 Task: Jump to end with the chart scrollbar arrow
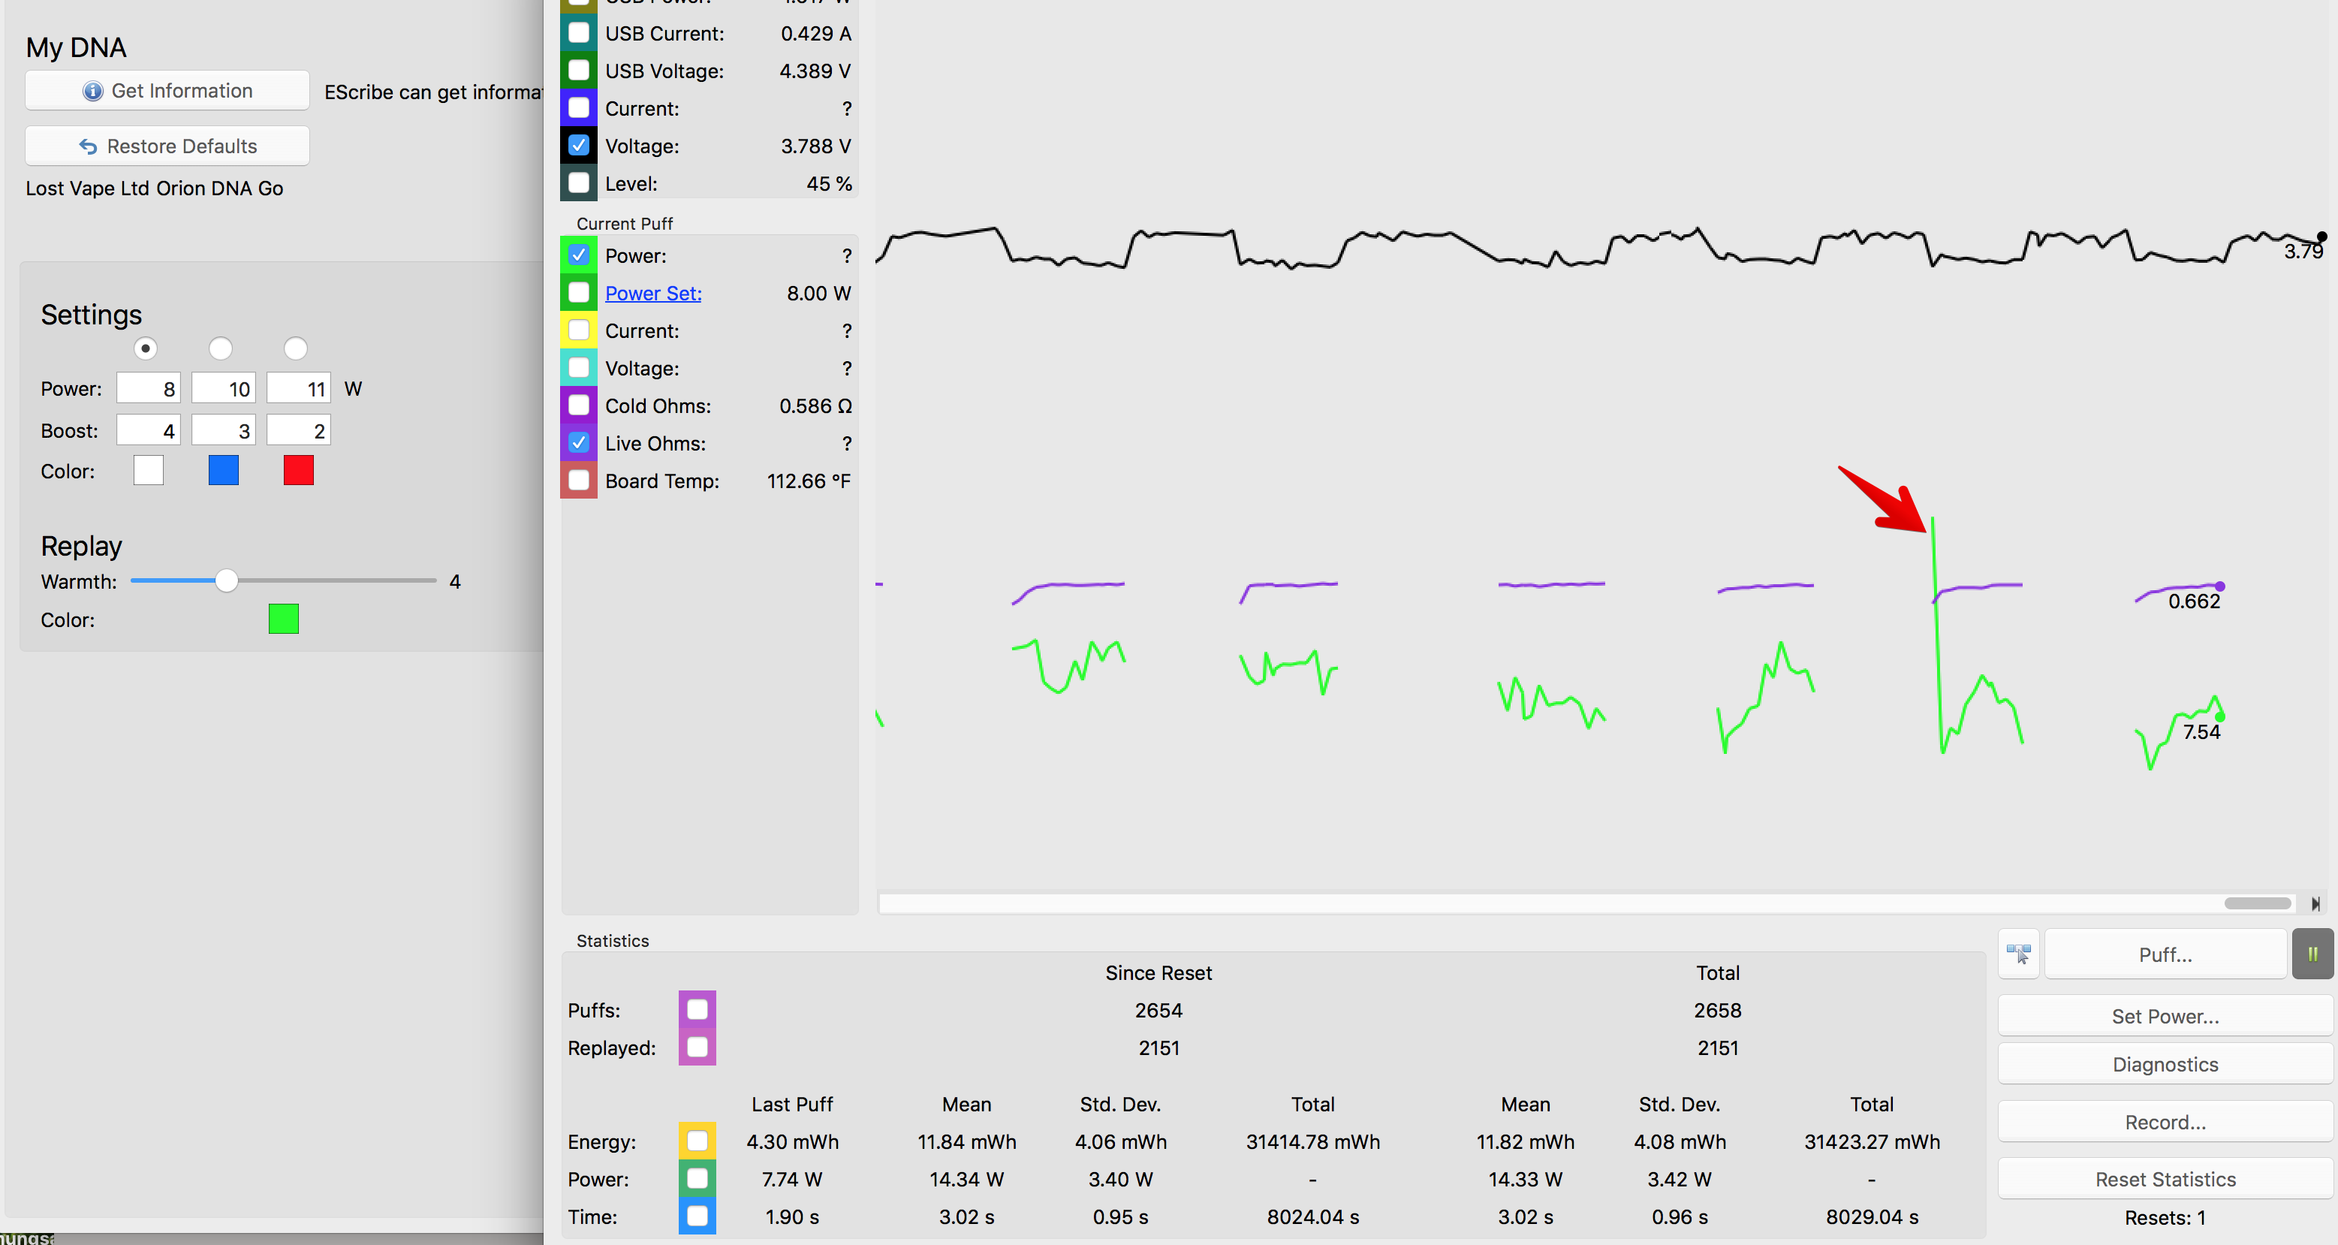click(x=2315, y=904)
